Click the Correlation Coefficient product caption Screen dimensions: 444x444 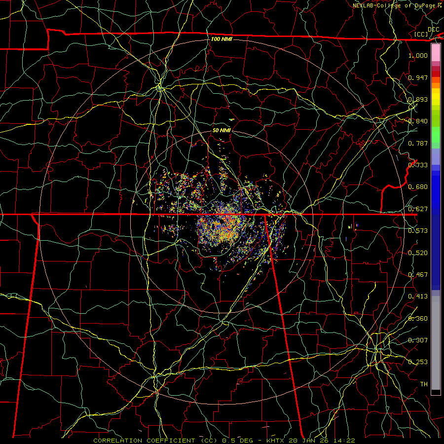click(224, 441)
